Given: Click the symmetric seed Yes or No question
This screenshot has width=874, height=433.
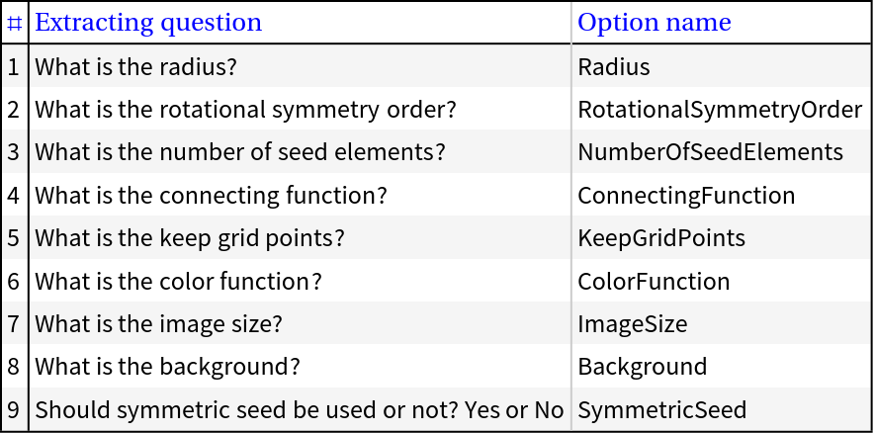Looking at the screenshot, I should 299,410.
